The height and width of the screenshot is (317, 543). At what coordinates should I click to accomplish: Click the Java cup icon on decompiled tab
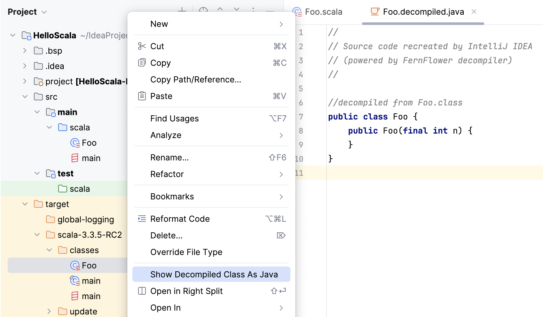[374, 12]
